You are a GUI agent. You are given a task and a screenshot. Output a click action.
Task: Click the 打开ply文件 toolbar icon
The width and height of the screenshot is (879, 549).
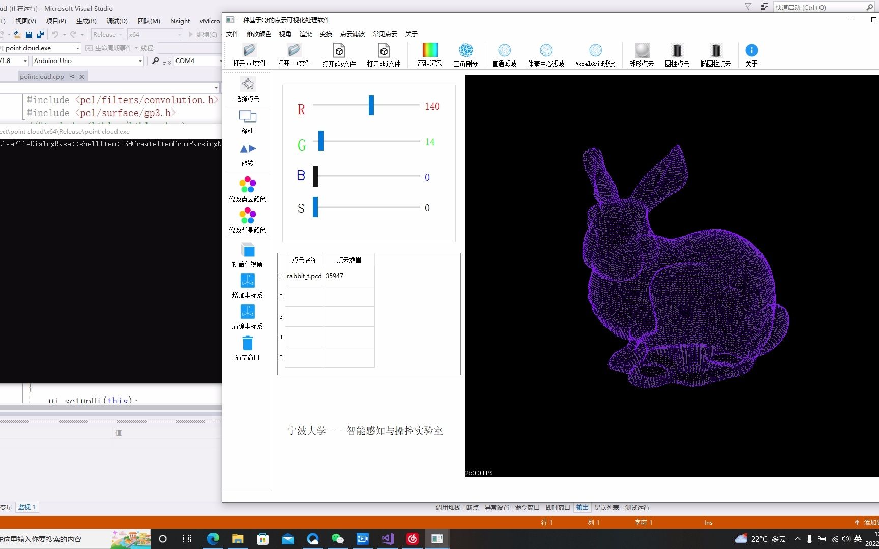pos(339,55)
